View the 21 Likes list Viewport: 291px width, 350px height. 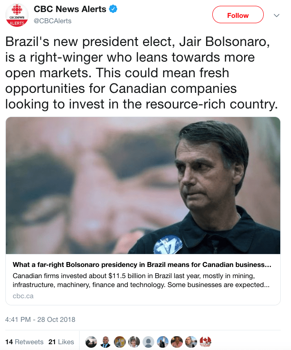[x=61, y=342]
